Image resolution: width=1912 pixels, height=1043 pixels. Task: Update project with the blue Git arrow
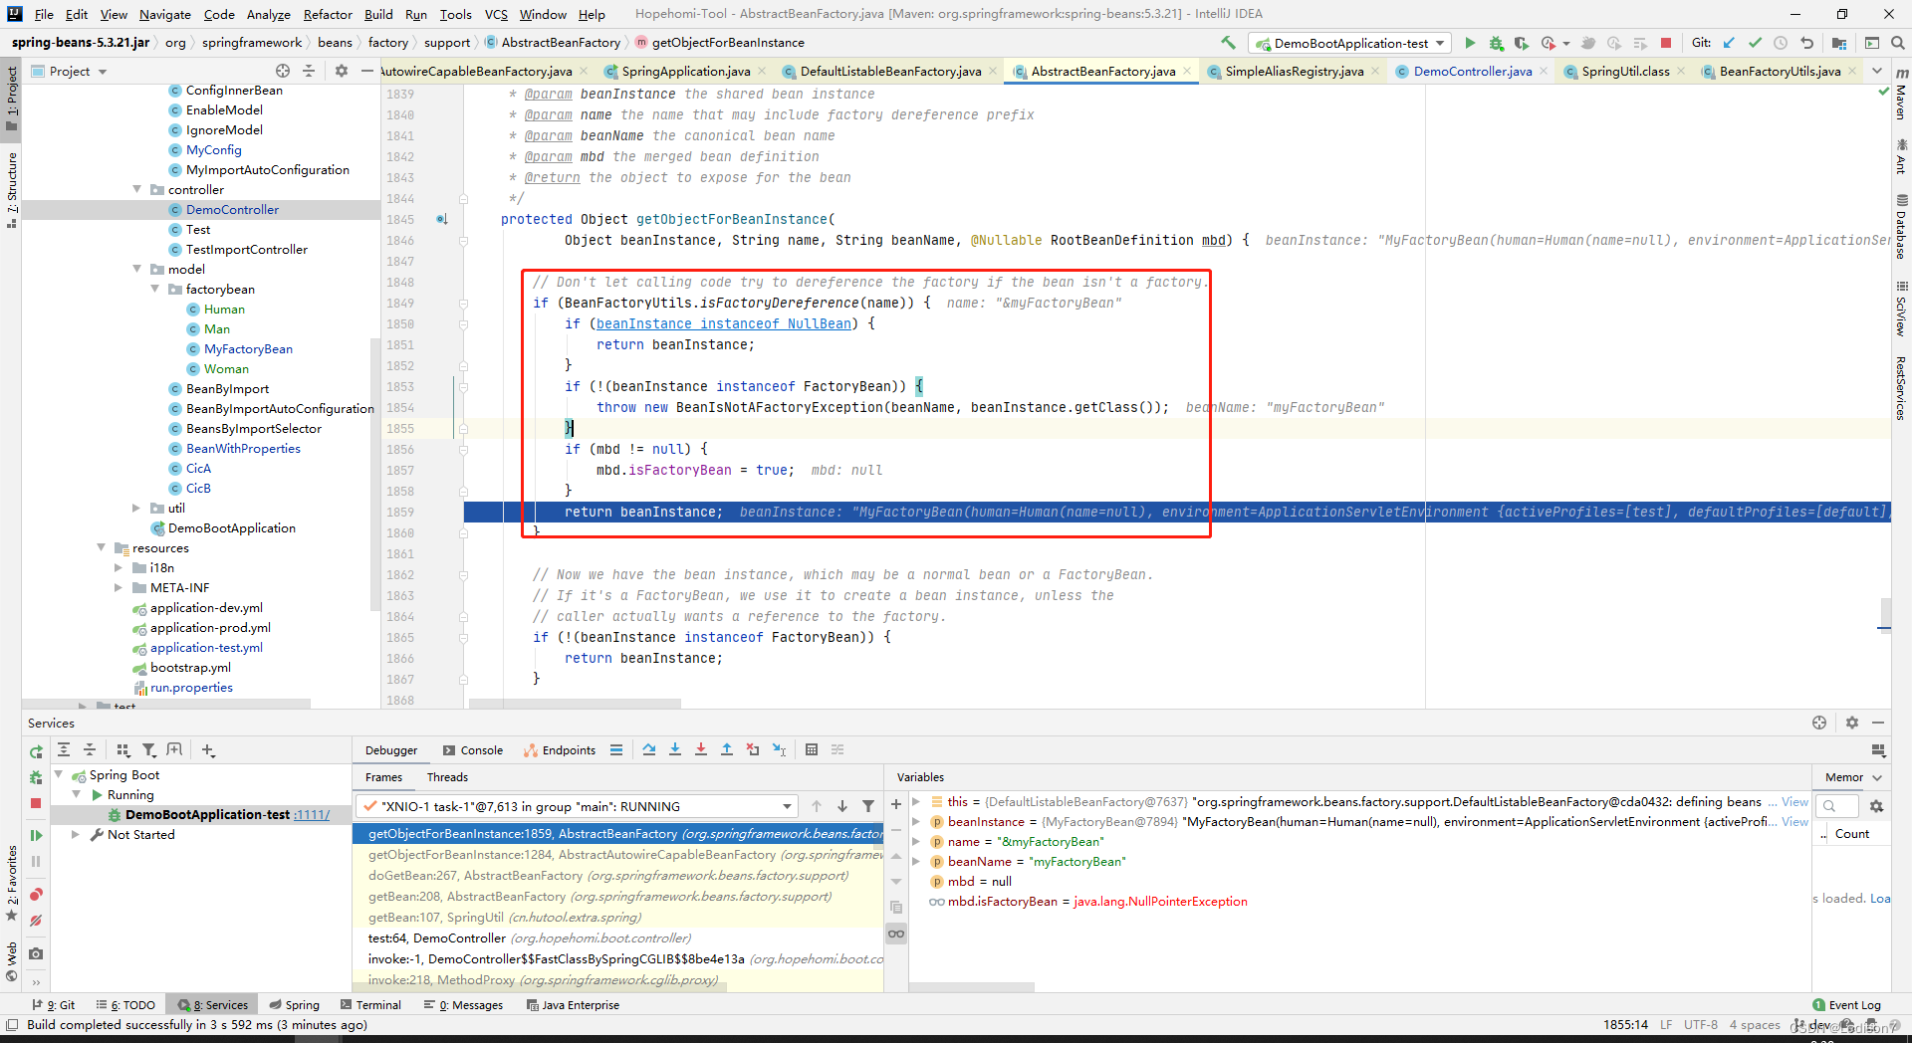(1729, 43)
